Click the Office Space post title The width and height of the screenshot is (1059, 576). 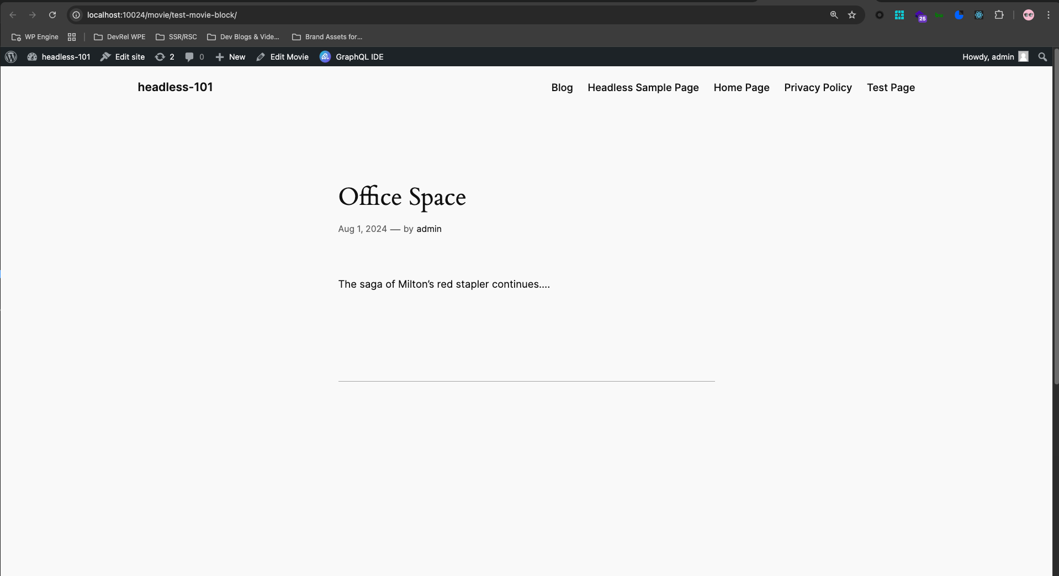click(402, 197)
